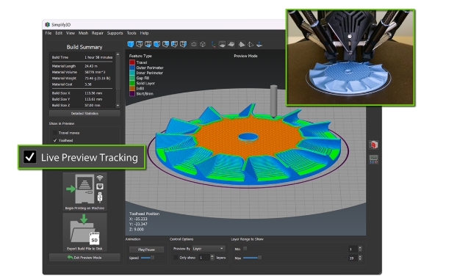
Task: Click Exit Preview Mode button
Action: click(x=84, y=258)
